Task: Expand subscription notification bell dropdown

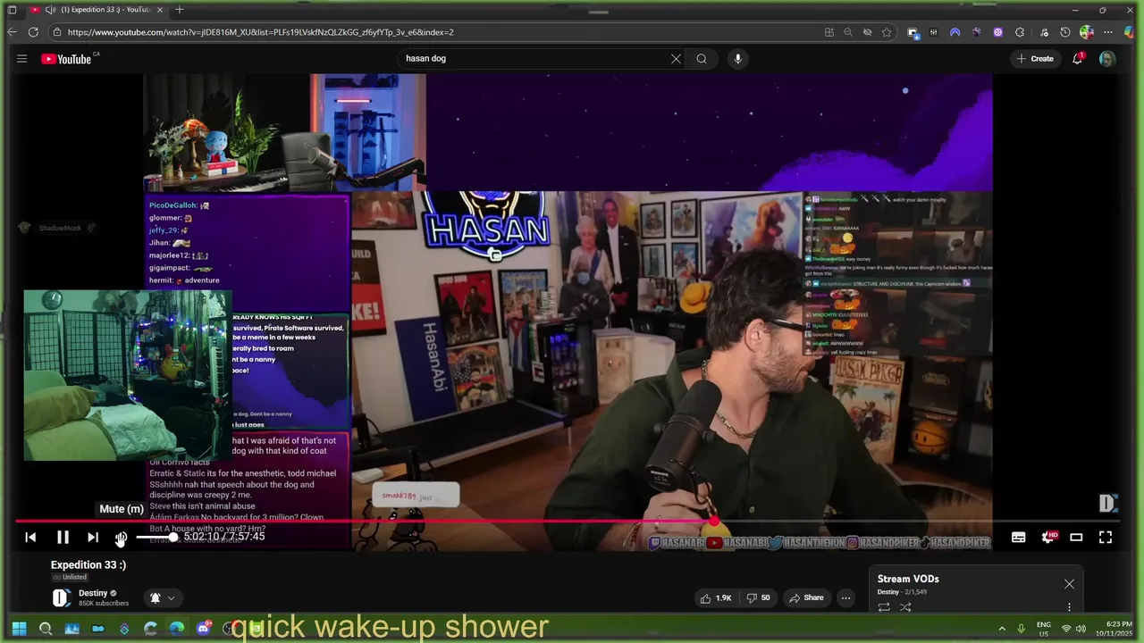Action: 162,598
